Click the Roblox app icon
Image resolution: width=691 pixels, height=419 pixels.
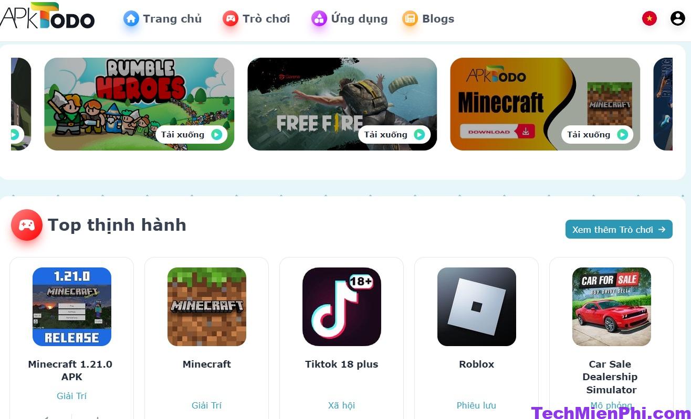[x=477, y=307]
